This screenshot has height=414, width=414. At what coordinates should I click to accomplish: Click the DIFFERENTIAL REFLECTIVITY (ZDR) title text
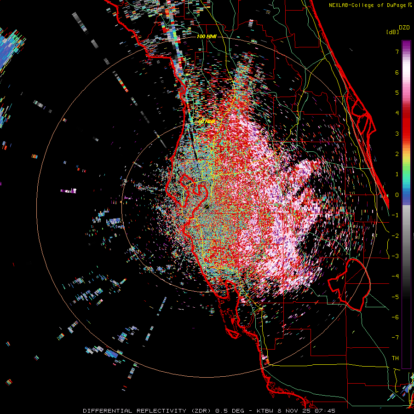tap(147, 411)
